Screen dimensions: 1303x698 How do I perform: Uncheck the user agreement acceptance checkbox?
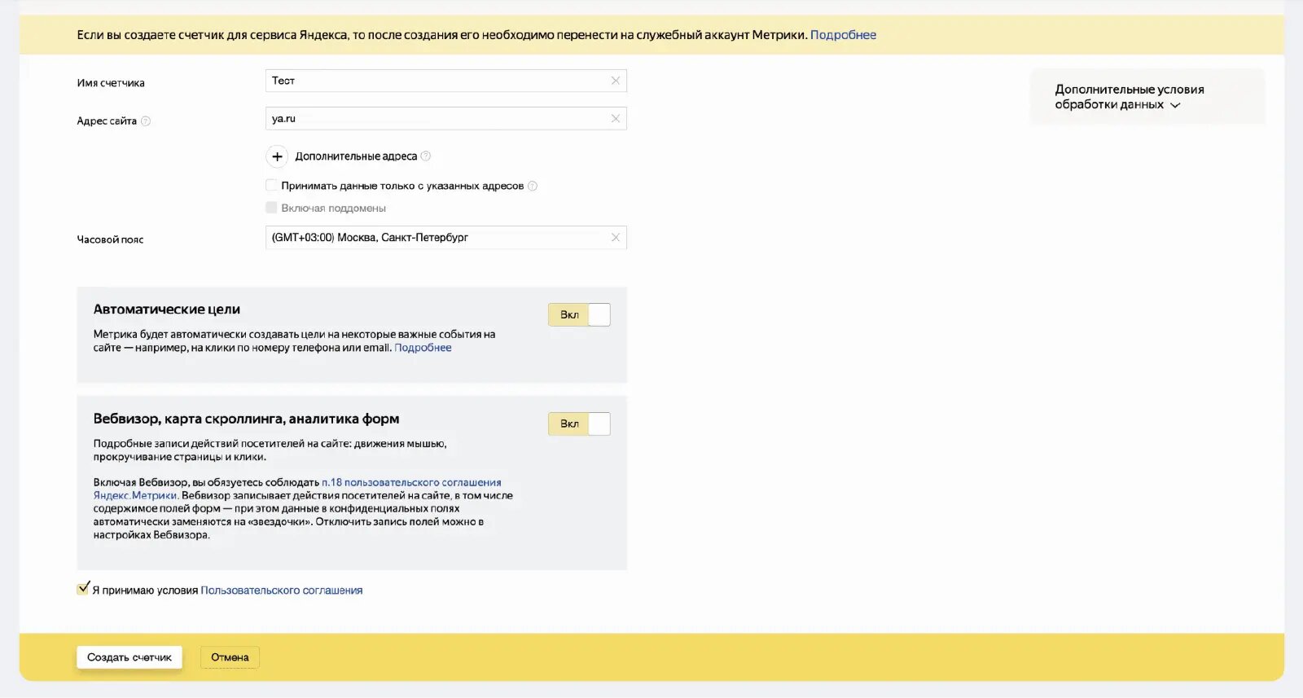tap(83, 589)
